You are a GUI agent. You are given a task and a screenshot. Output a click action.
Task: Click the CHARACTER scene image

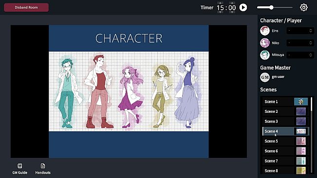click(129, 91)
